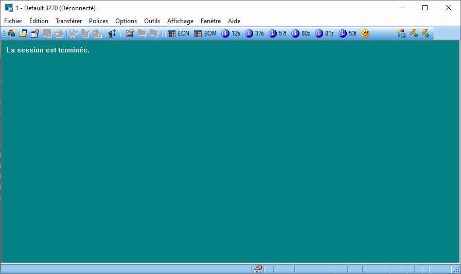Image resolution: width=461 pixels, height=274 pixels.
Task: Launch the 12s session shortcut
Action: pyautogui.click(x=230, y=33)
